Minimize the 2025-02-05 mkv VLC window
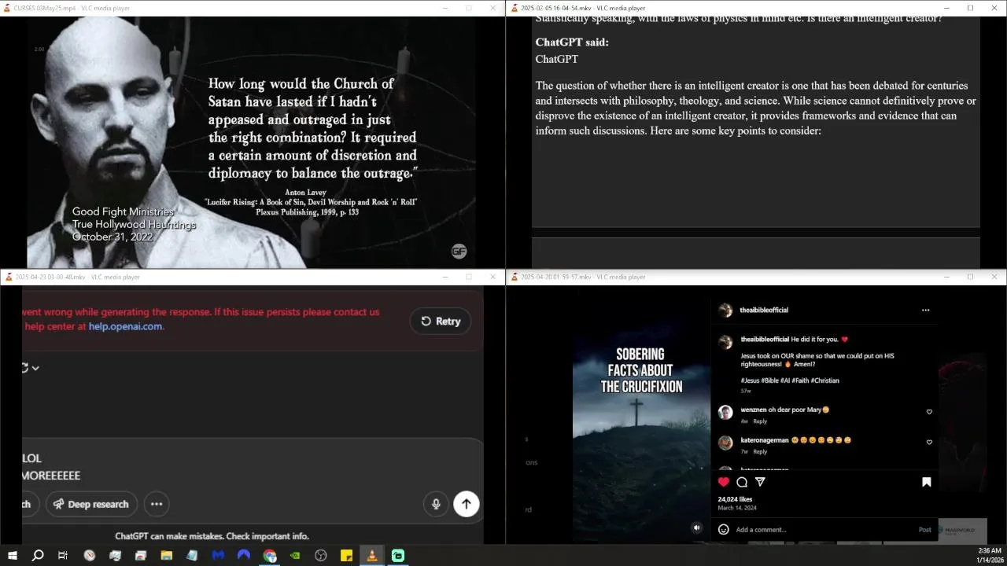Image resolution: width=1007 pixels, height=566 pixels. [946, 8]
